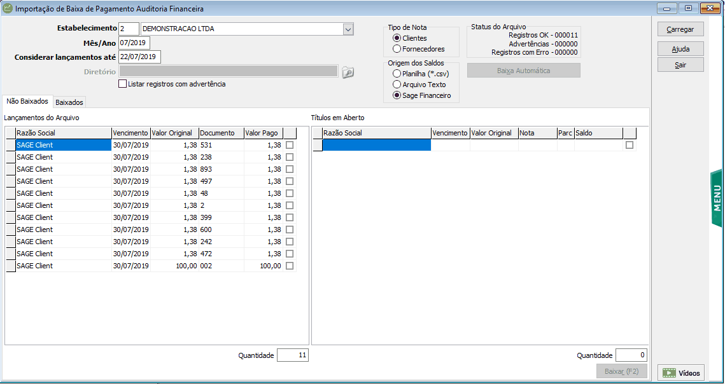Tick checkbox for document 531 row
The height and width of the screenshot is (384, 725).
[290, 145]
